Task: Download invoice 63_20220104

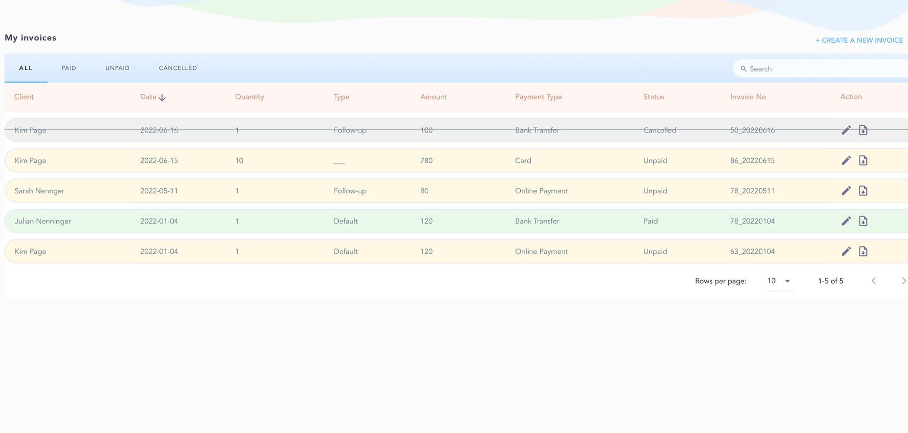Action: 863,251
